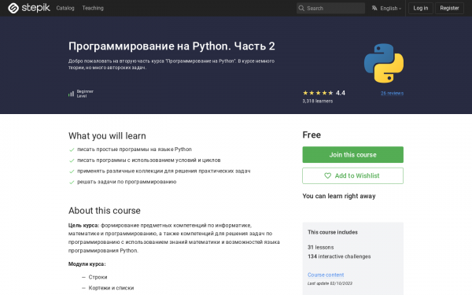The height and width of the screenshot is (295, 472).
Task: Open the Teaching menu item
Action: pyautogui.click(x=93, y=8)
